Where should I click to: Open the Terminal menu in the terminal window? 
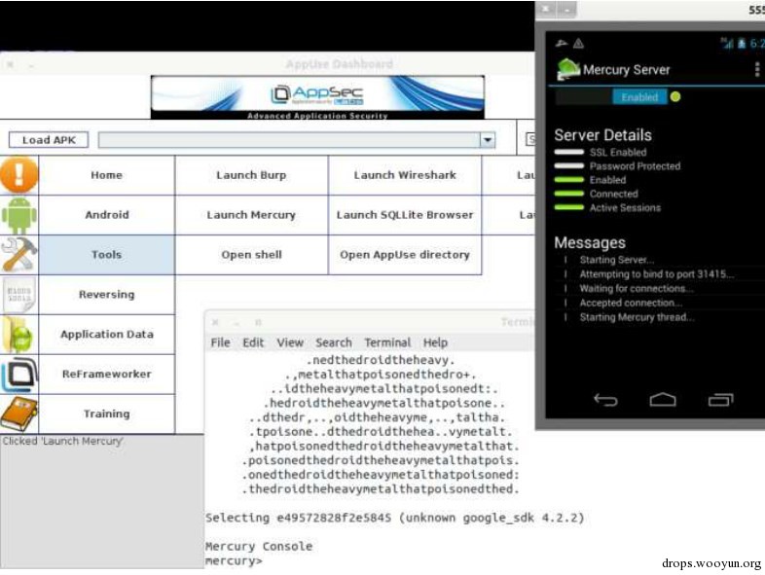387,342
